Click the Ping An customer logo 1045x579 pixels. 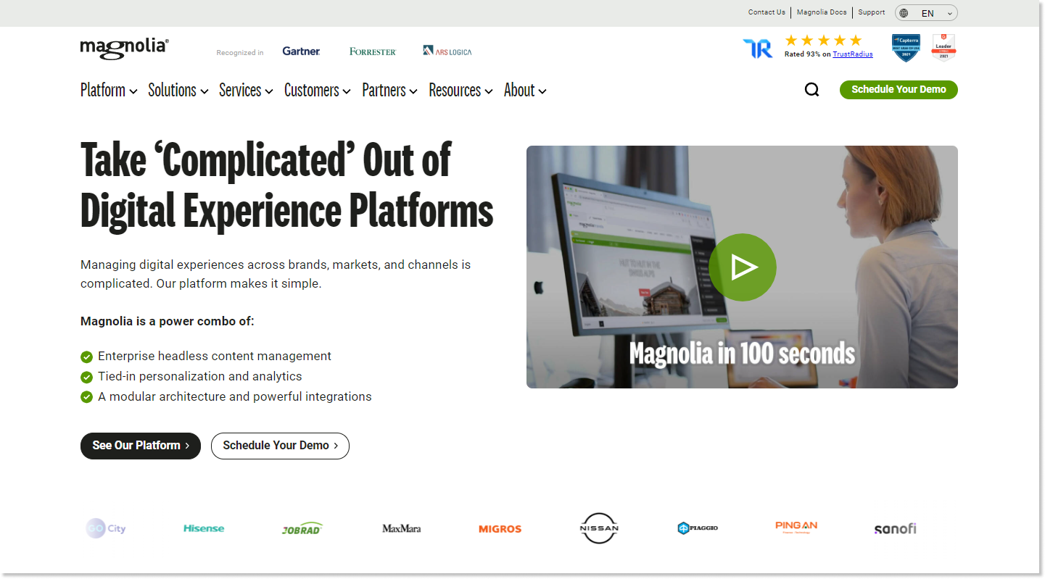(796, 528)
